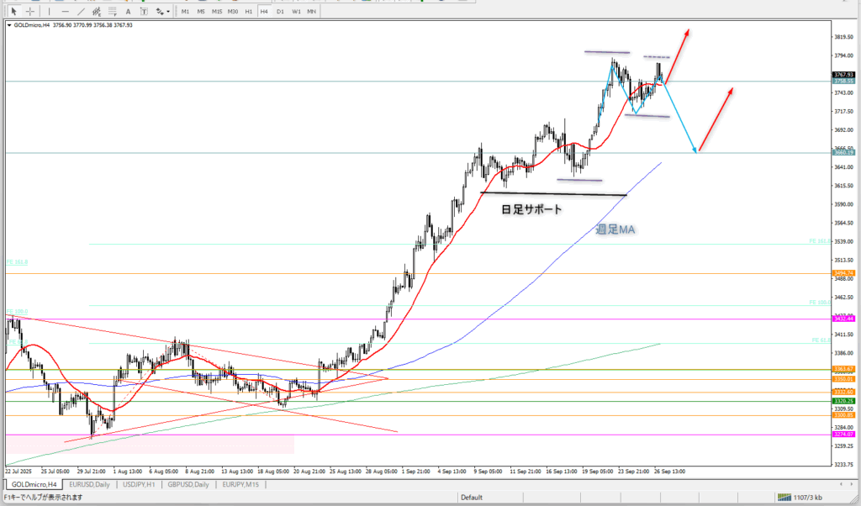
Task: Expand the GOLDmicro,H4 chart title arrow
Action: [x=9, y=25]
